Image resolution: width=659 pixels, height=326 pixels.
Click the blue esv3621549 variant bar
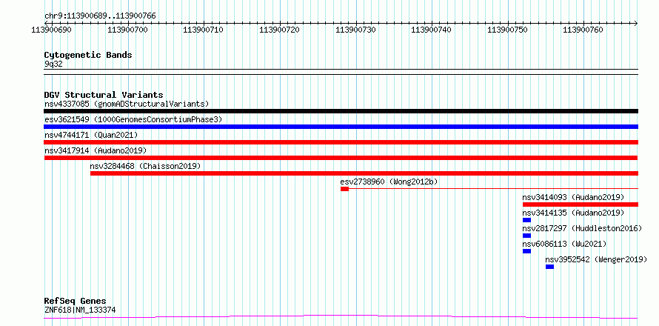341,127
